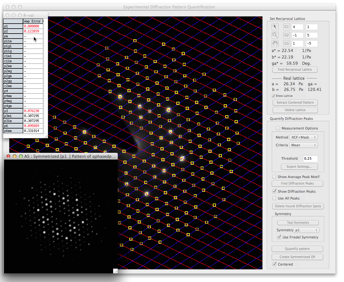Click the A5 Symmetrized Pattern title bar
The width and height of the screenshot is (344, 282).
[61, 156]
